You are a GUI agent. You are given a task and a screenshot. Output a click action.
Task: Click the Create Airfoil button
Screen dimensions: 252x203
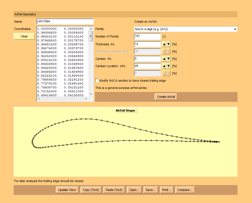tap(166, 97)
